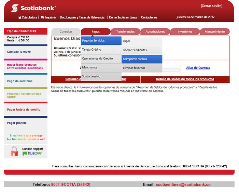Click the Imprimir printer icon
The width and height of the screenshot is (239, 192).
click(x=42, y=17)
